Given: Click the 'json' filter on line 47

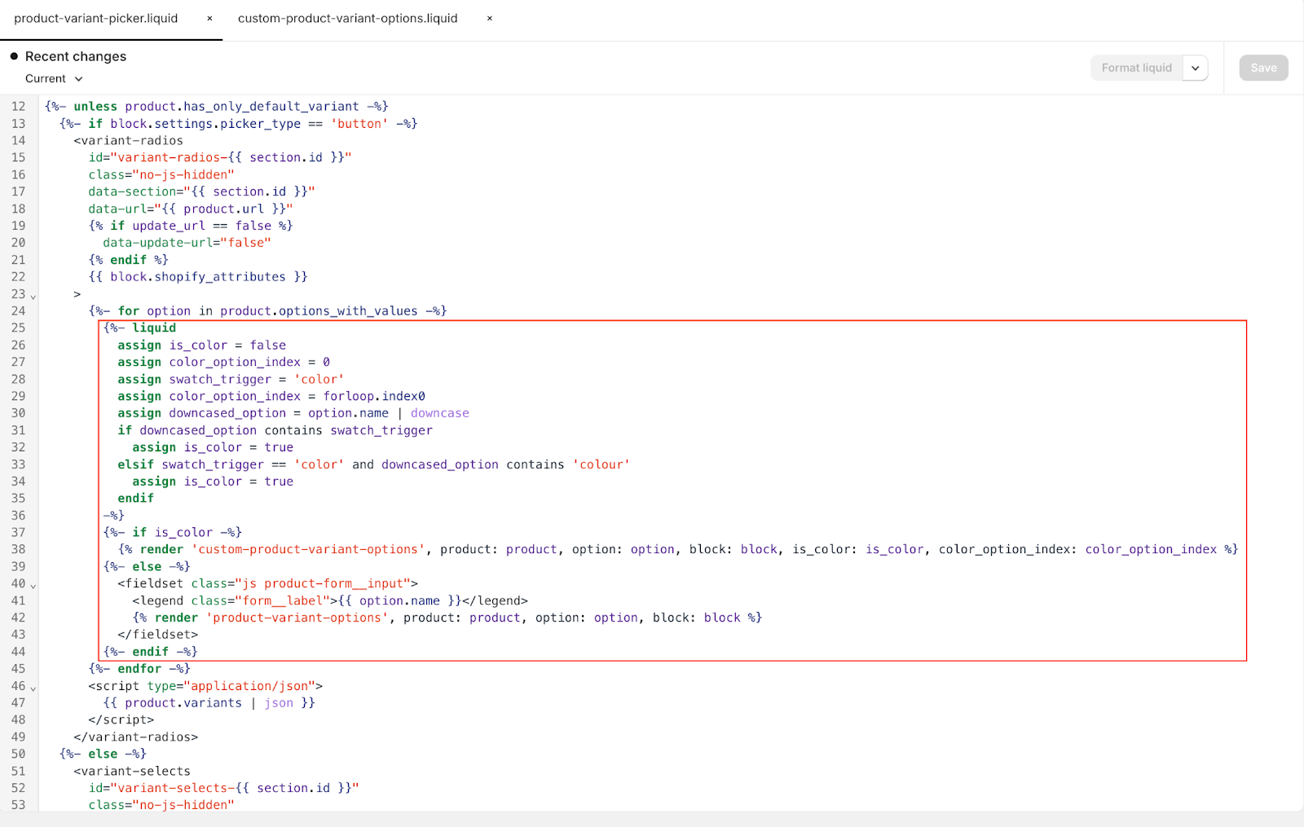Looking at the screenshot, I should point(279,702).
